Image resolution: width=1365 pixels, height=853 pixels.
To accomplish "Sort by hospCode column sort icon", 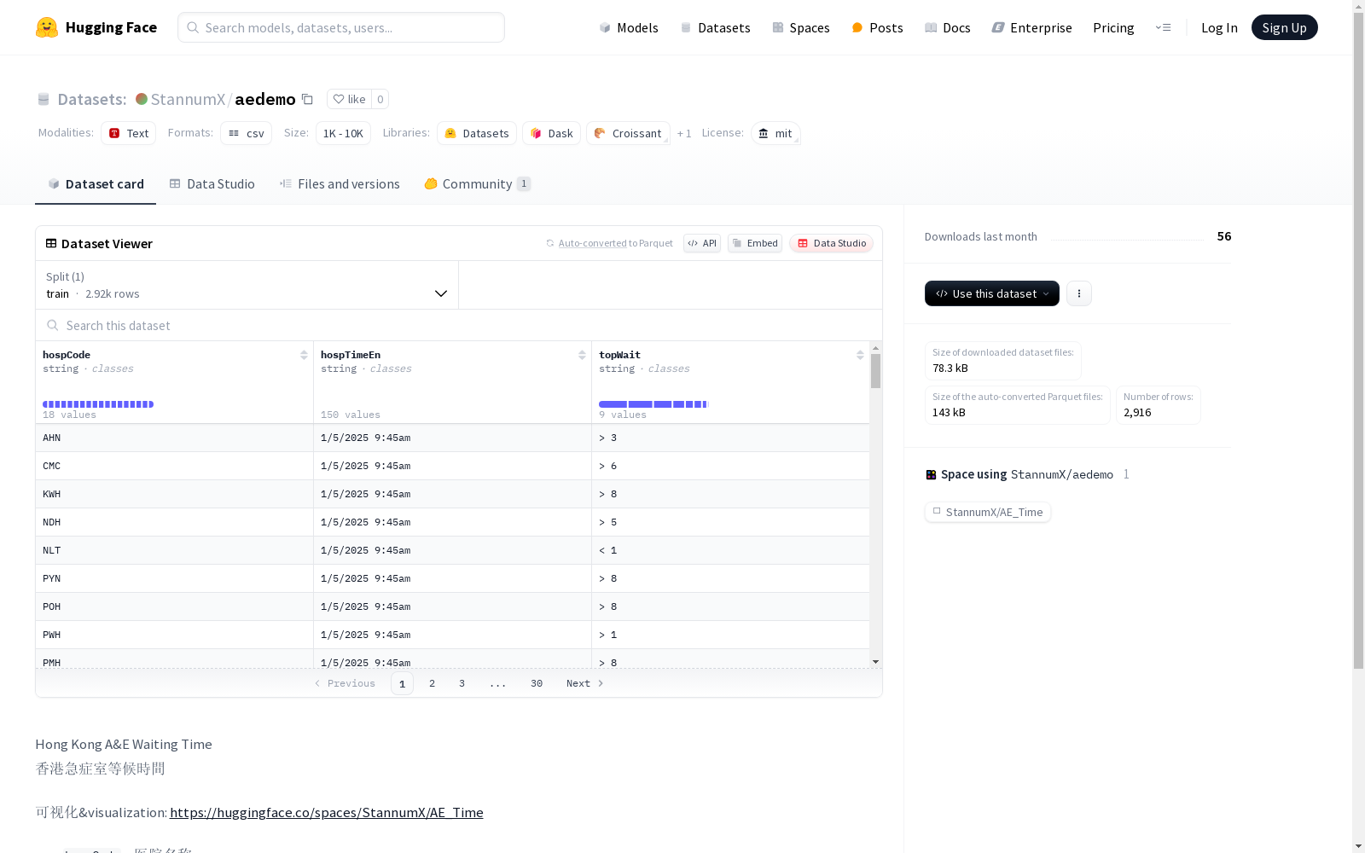I will point(304,355).
